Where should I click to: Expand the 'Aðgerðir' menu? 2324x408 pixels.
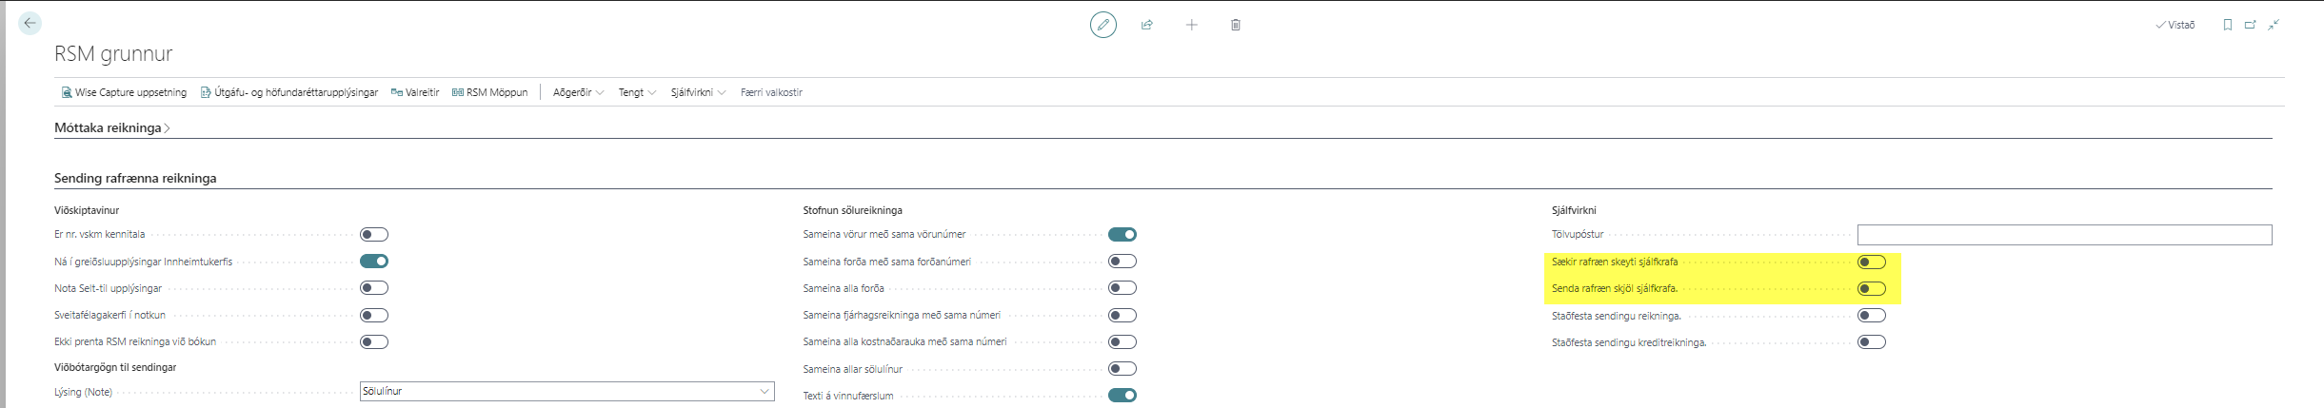click(x=578, y=92)
